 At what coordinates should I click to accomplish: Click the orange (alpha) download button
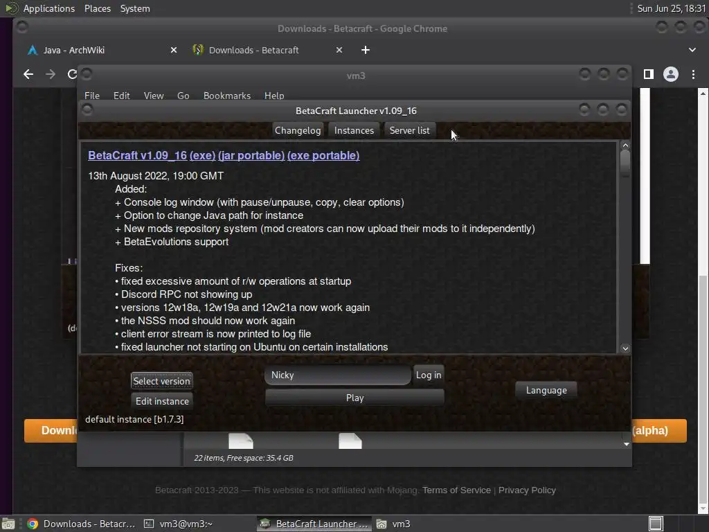coord(659,430)
